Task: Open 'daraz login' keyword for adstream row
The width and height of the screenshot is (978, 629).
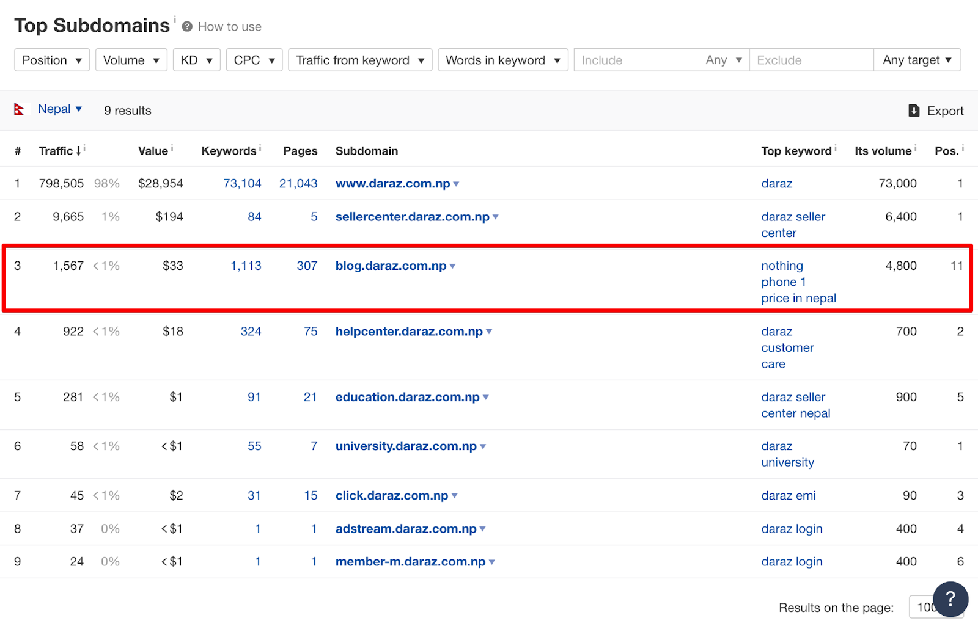Action: (792, 529)
